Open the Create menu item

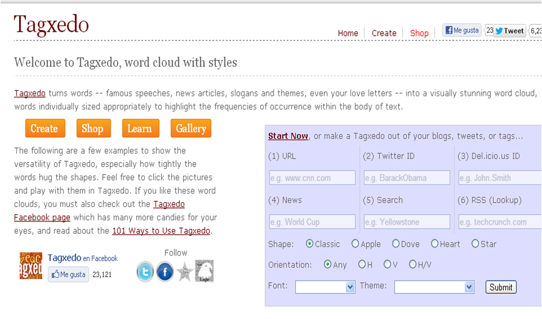coord(384,33)
